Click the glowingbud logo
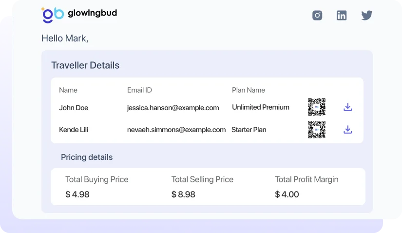Image resolution: width=402 pixels, height=233 pixels. [79, 15]
